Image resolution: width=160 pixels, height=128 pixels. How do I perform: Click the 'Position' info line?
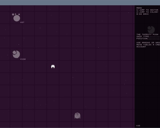pos(148,39)
